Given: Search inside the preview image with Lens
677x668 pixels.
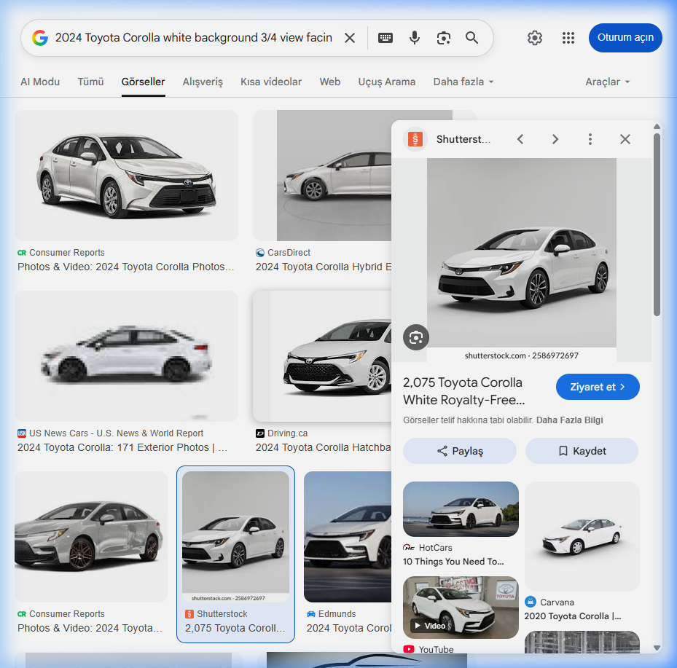Looking at the screenshot, I should [416, 337].
